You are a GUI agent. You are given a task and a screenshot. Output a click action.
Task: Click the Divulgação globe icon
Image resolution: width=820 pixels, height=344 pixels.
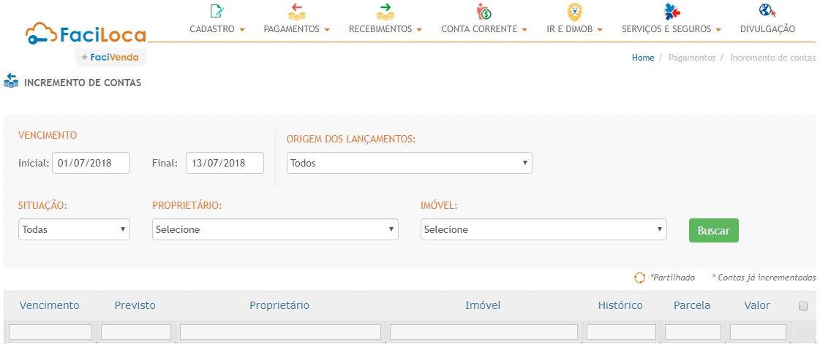[x=767, y=11]
